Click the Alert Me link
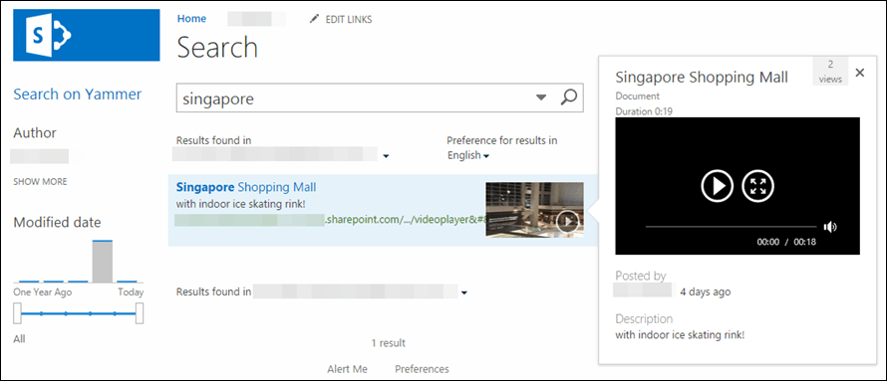The width and height of the screenshot is (887, 381). [x=348, y=369]
